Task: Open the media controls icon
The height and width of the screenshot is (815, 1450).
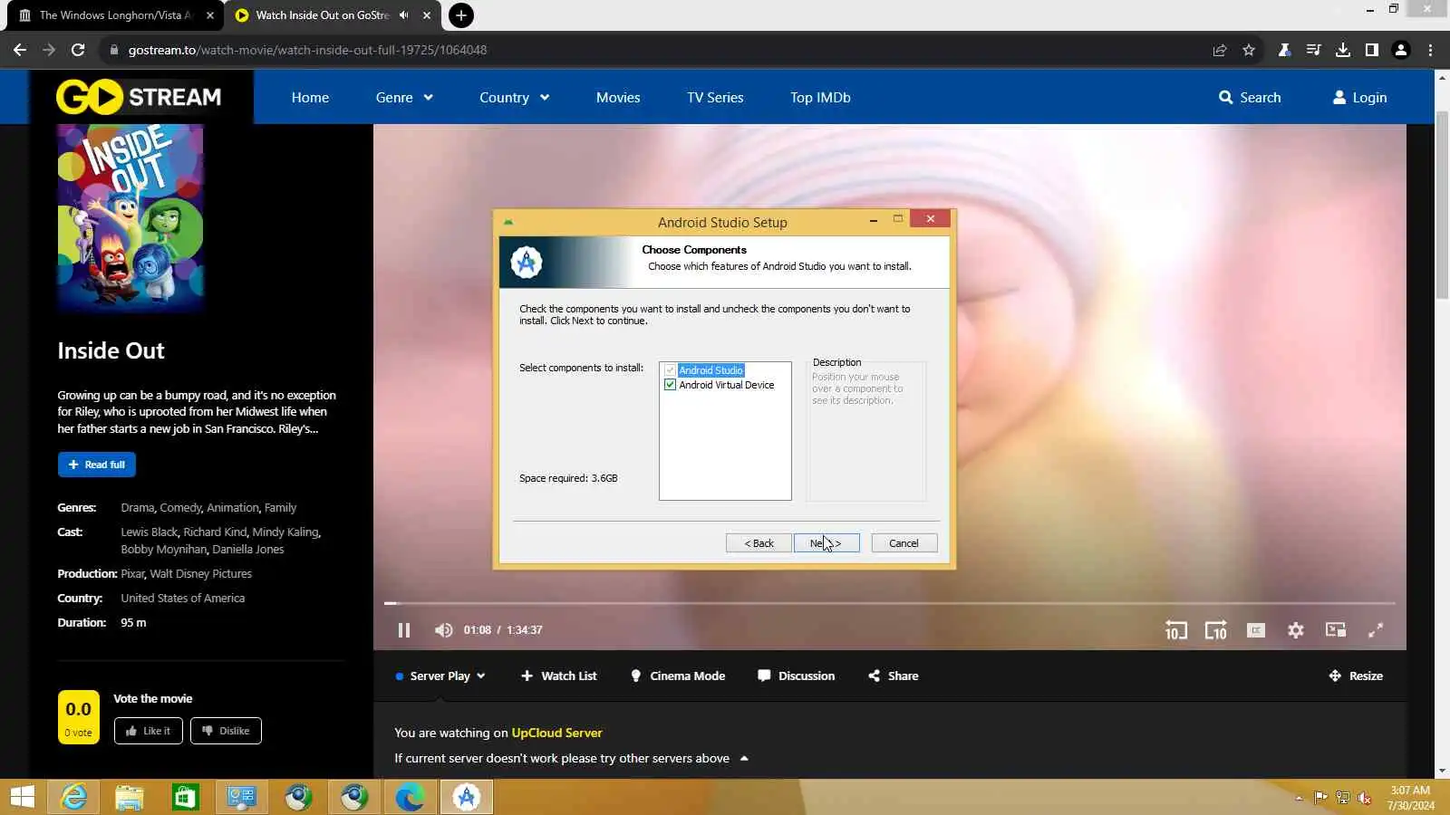Action: [1313, 50]
